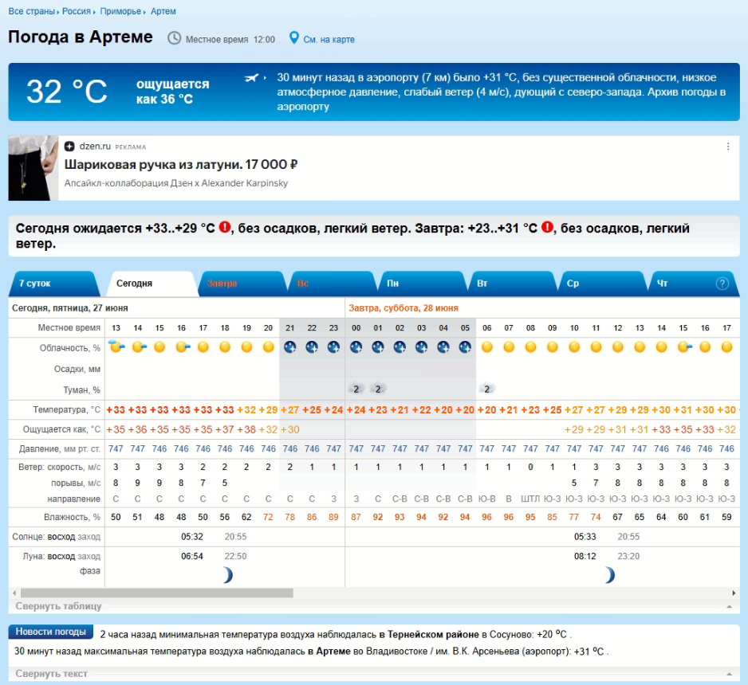Click the sunny icon at hour 06 tomorrow

(486, 346)
